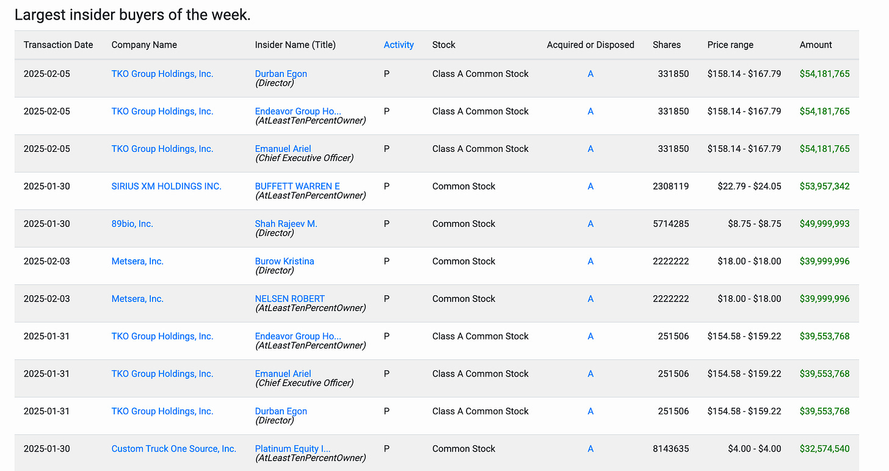Click the Company Name column header

click(x=144, y=45)
